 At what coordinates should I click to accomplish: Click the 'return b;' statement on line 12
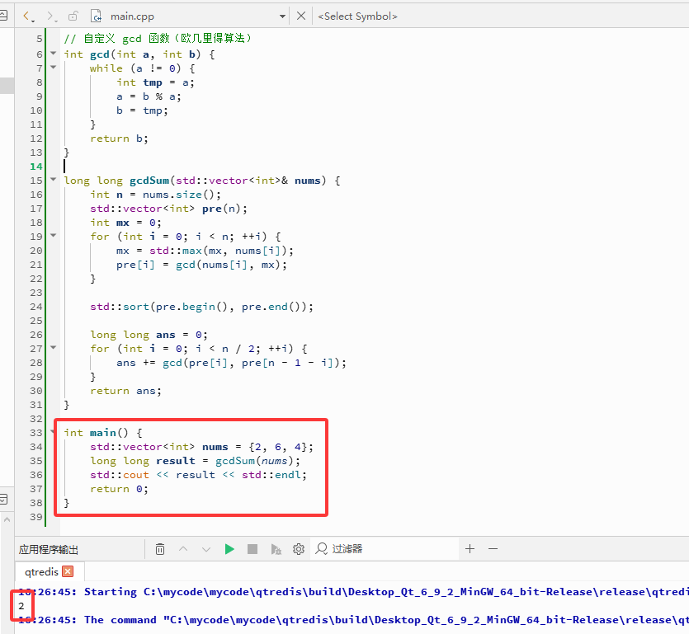coord(119,139)
